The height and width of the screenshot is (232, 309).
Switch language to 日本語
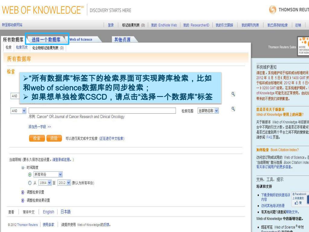(x=65, y=212)
